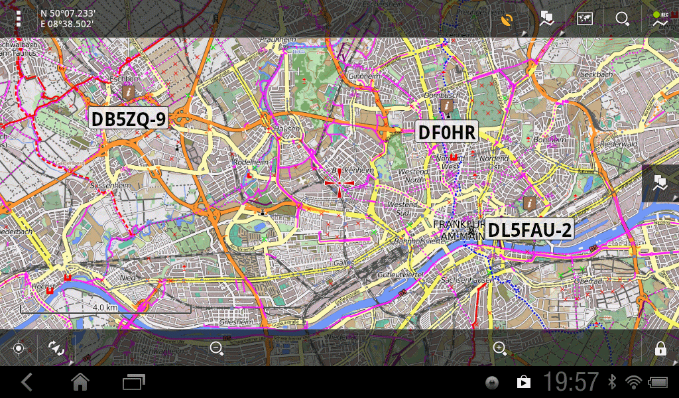Tap the search magnifier icon
679x398 pixels.
click(x=622, y=19)
